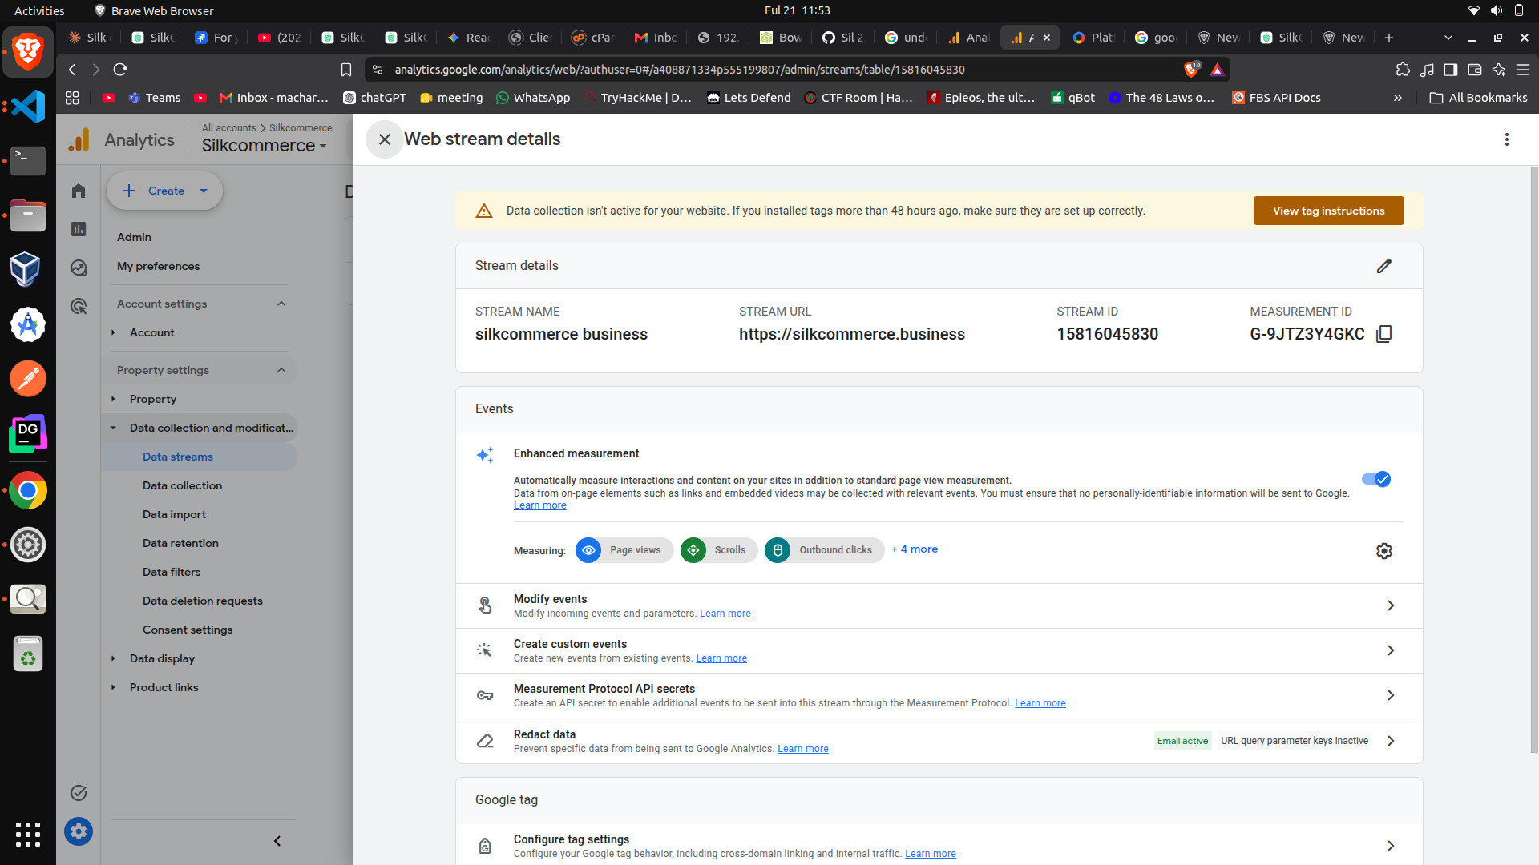Image resolution: width=1539 pixels, height=865 pixels.
Task: Collapse the Account settings section
Action: 281,304
